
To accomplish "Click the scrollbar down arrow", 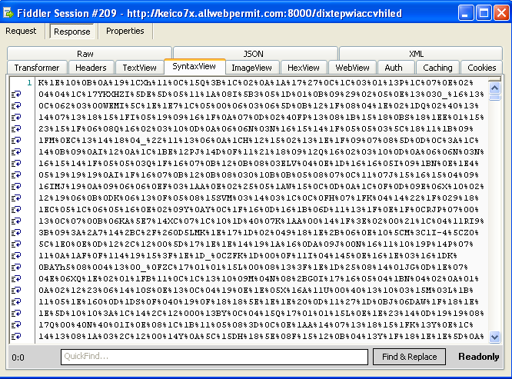I will [495, 337].
